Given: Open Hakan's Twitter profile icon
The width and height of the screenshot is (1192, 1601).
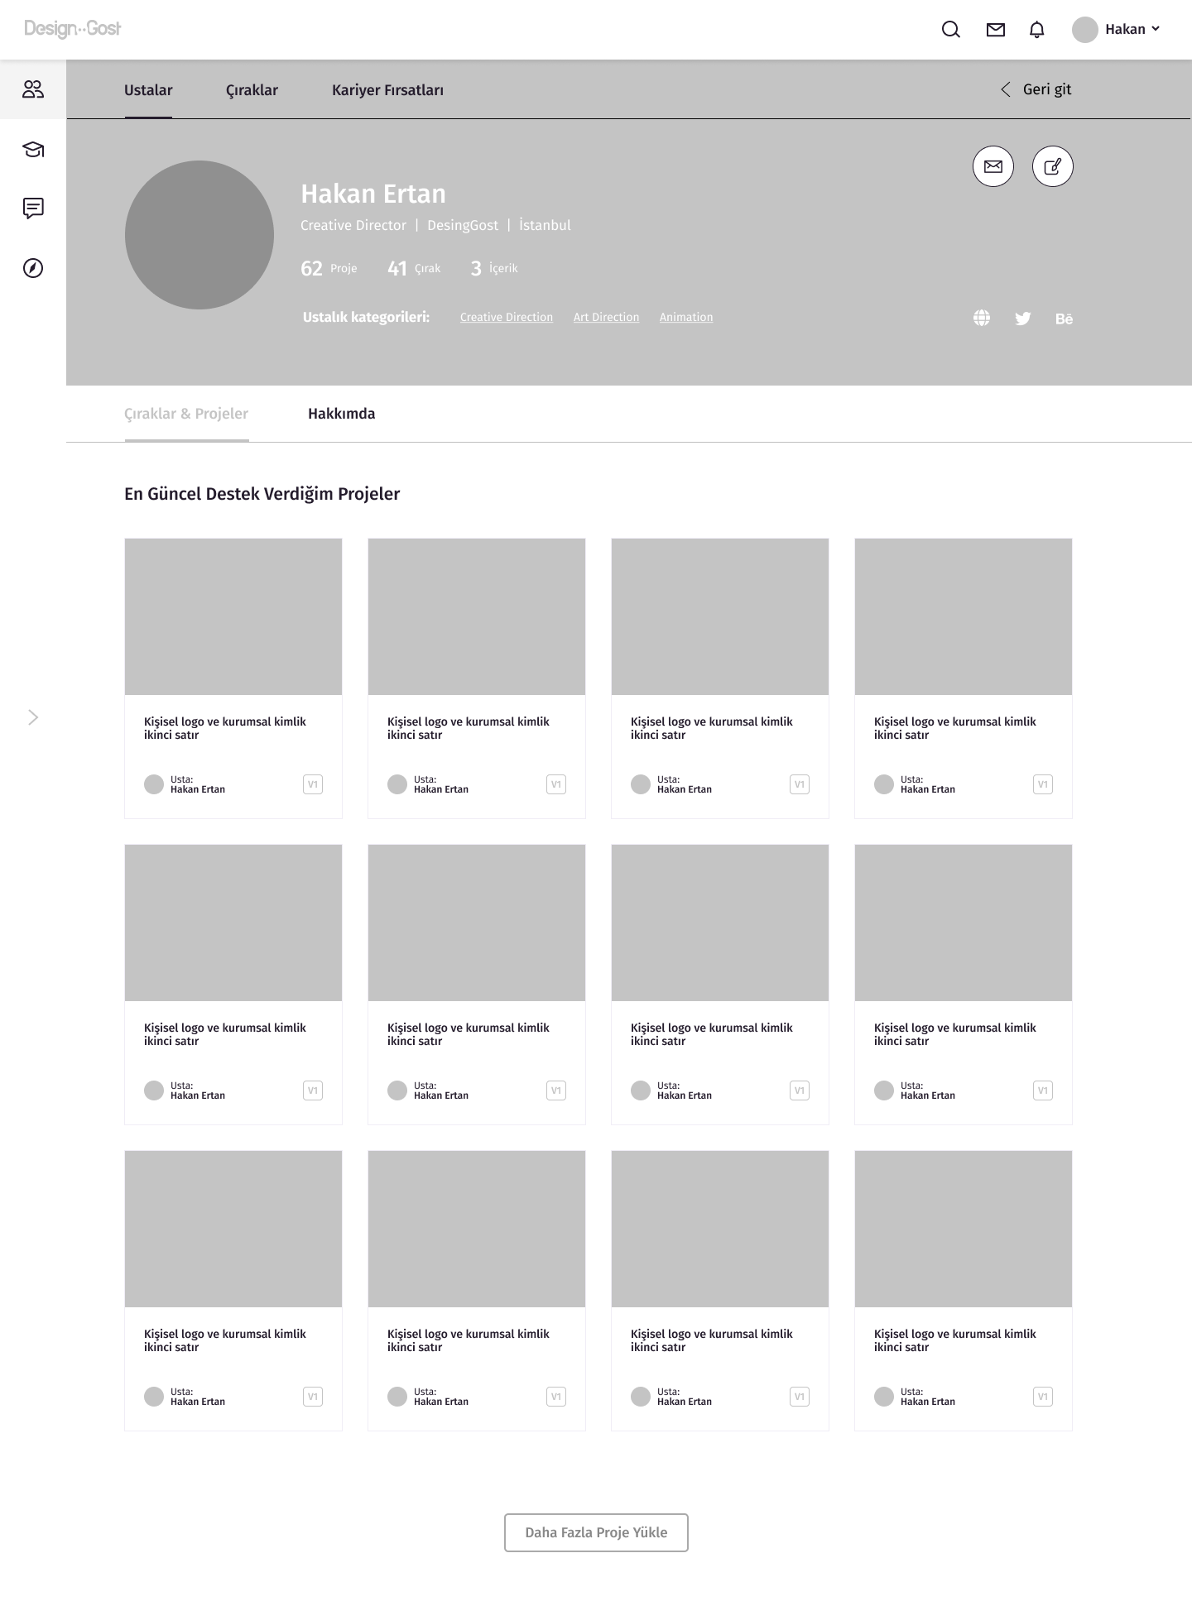Looking at the screenshot, I should click(x=1022, y=319).
